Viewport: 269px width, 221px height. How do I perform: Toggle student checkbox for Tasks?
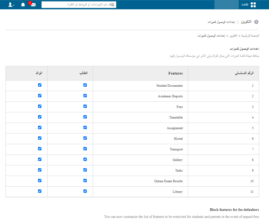85,170
